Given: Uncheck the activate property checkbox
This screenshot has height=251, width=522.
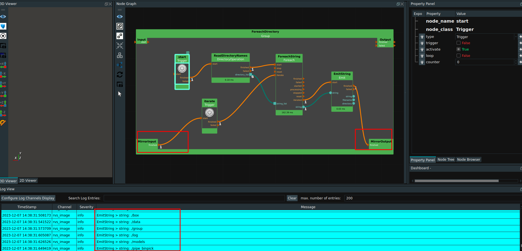Looking at the screenshot, I should 459,49.
